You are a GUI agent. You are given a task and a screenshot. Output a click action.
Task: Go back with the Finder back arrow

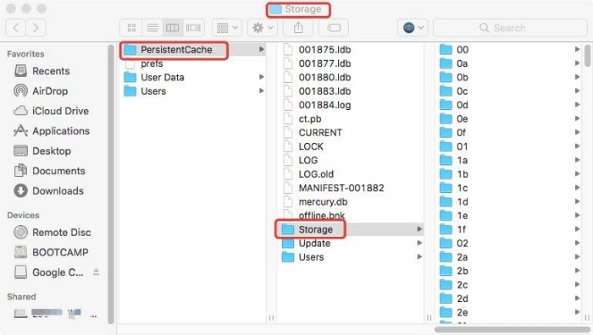click(x=16, y=28)
